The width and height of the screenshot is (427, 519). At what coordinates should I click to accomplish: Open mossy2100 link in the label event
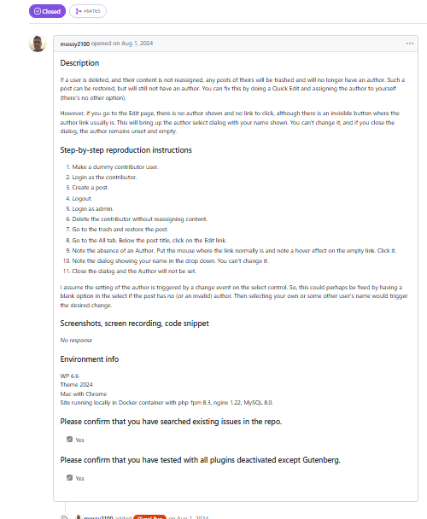98,517
